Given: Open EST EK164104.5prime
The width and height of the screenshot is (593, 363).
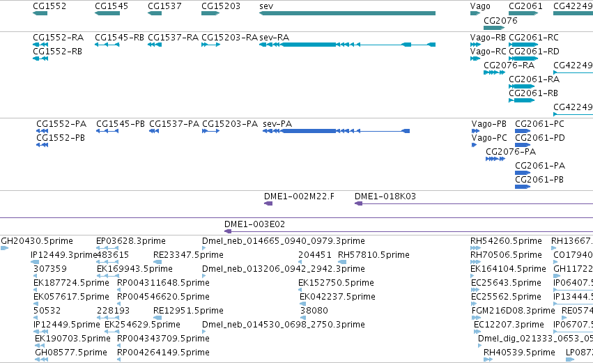Looking at the screenshot, I should [508, 269].
